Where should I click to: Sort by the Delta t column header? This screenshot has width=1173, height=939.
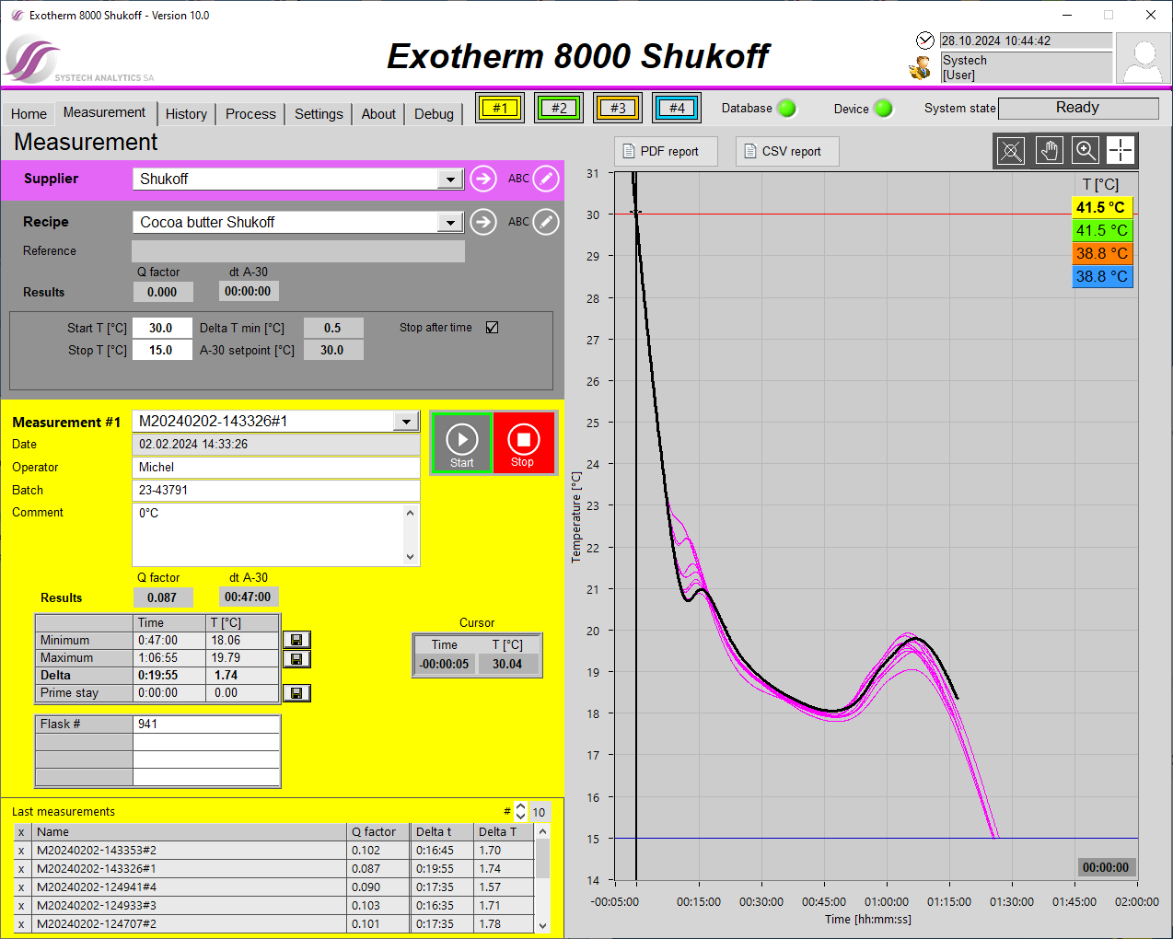[x=442, y=832]
